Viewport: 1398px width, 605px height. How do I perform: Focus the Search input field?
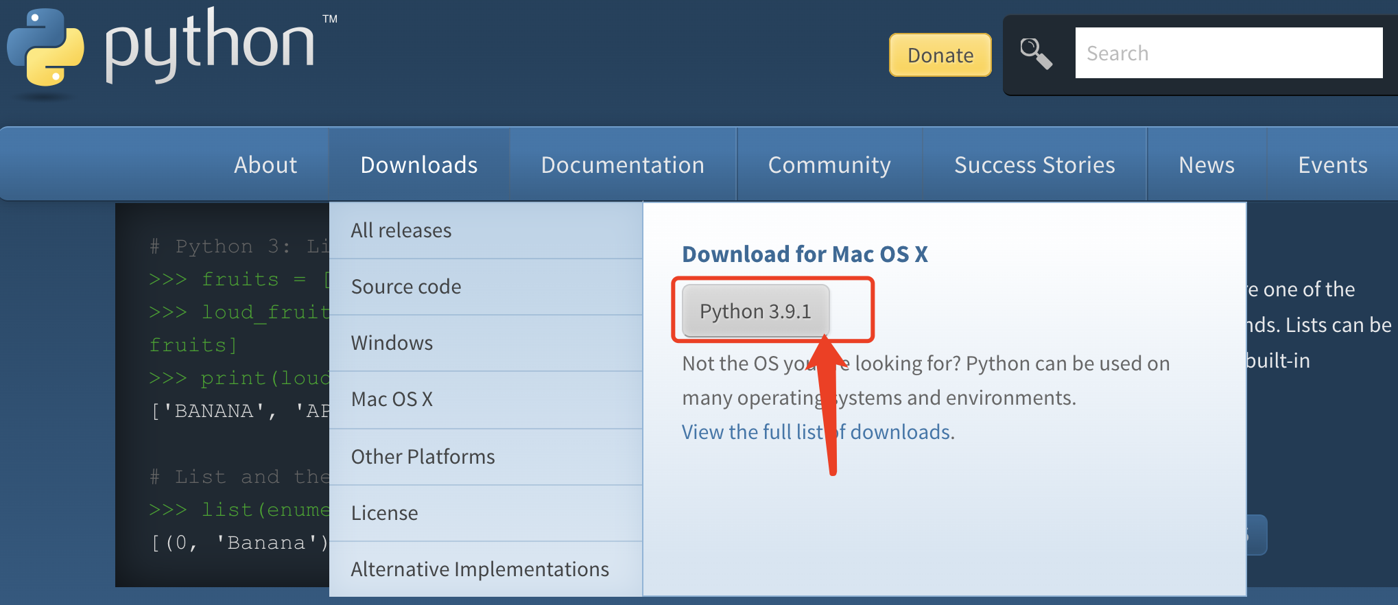click(1229, 53)
